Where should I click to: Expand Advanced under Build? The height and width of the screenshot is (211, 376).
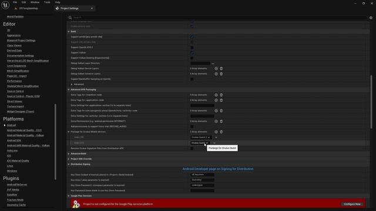(72, 84)
